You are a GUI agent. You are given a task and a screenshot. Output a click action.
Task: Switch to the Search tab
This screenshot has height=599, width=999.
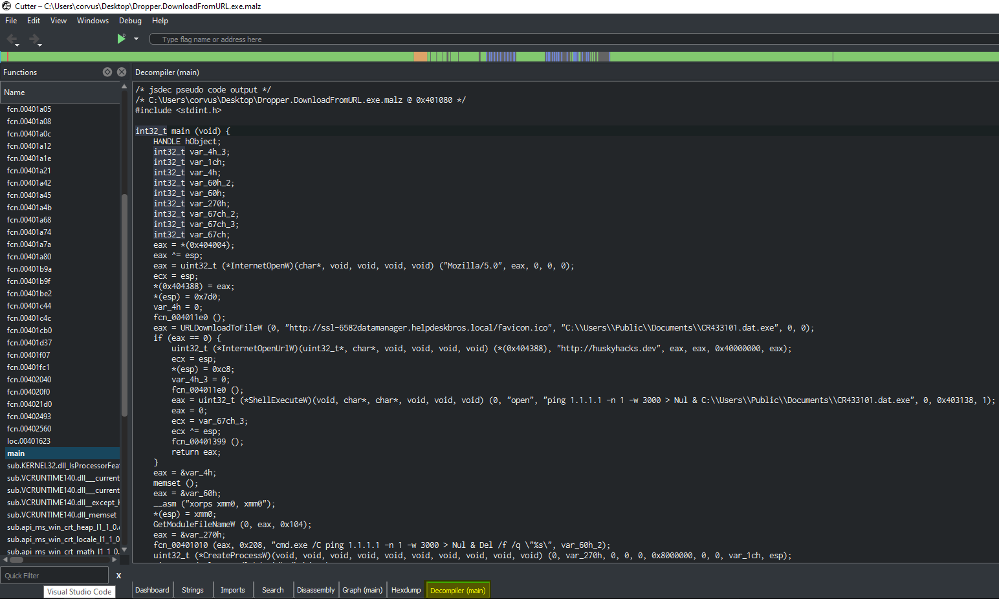(x=272, y=590)
